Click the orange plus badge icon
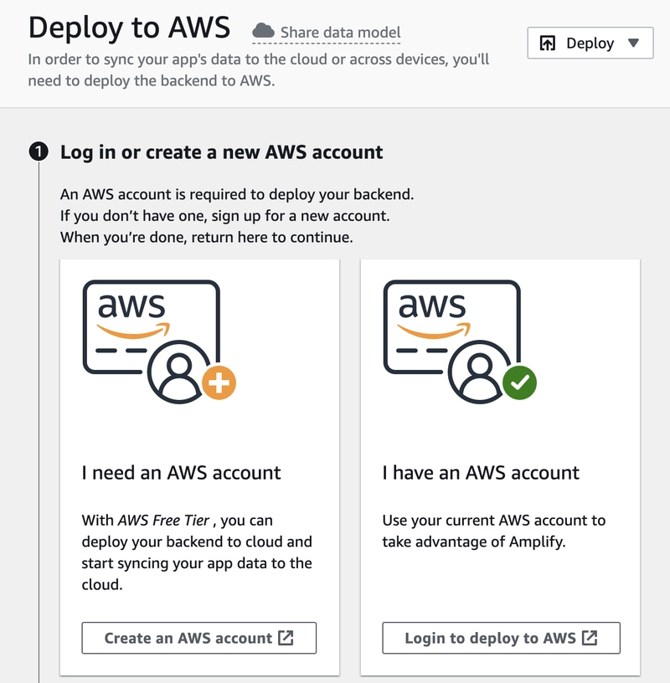This screenshot has width=670, height=683. (219, 384)
